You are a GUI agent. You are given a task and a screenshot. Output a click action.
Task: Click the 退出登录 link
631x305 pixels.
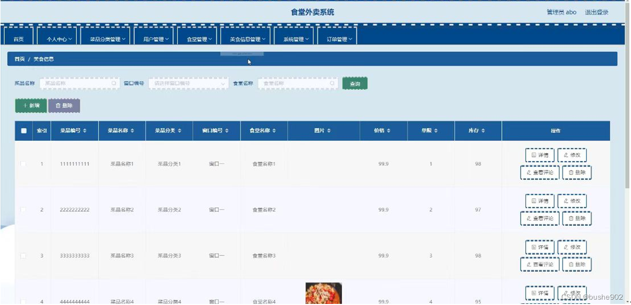[596, 12]
